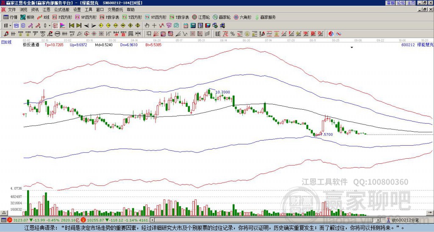Click the Shenzhen index 10255.87 status value
This screenshot has height=232, width=434.
[96, 220]
